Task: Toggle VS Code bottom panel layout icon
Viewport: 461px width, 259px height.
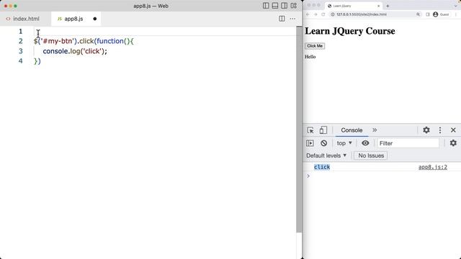Action: (x=275, y=6)
